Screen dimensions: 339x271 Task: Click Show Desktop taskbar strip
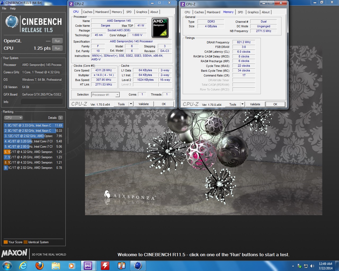[x=337, y=266]
